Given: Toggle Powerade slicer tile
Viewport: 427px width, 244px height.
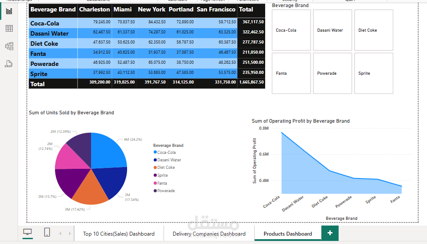Looking at the screenshot, I should tap(332, 73).
